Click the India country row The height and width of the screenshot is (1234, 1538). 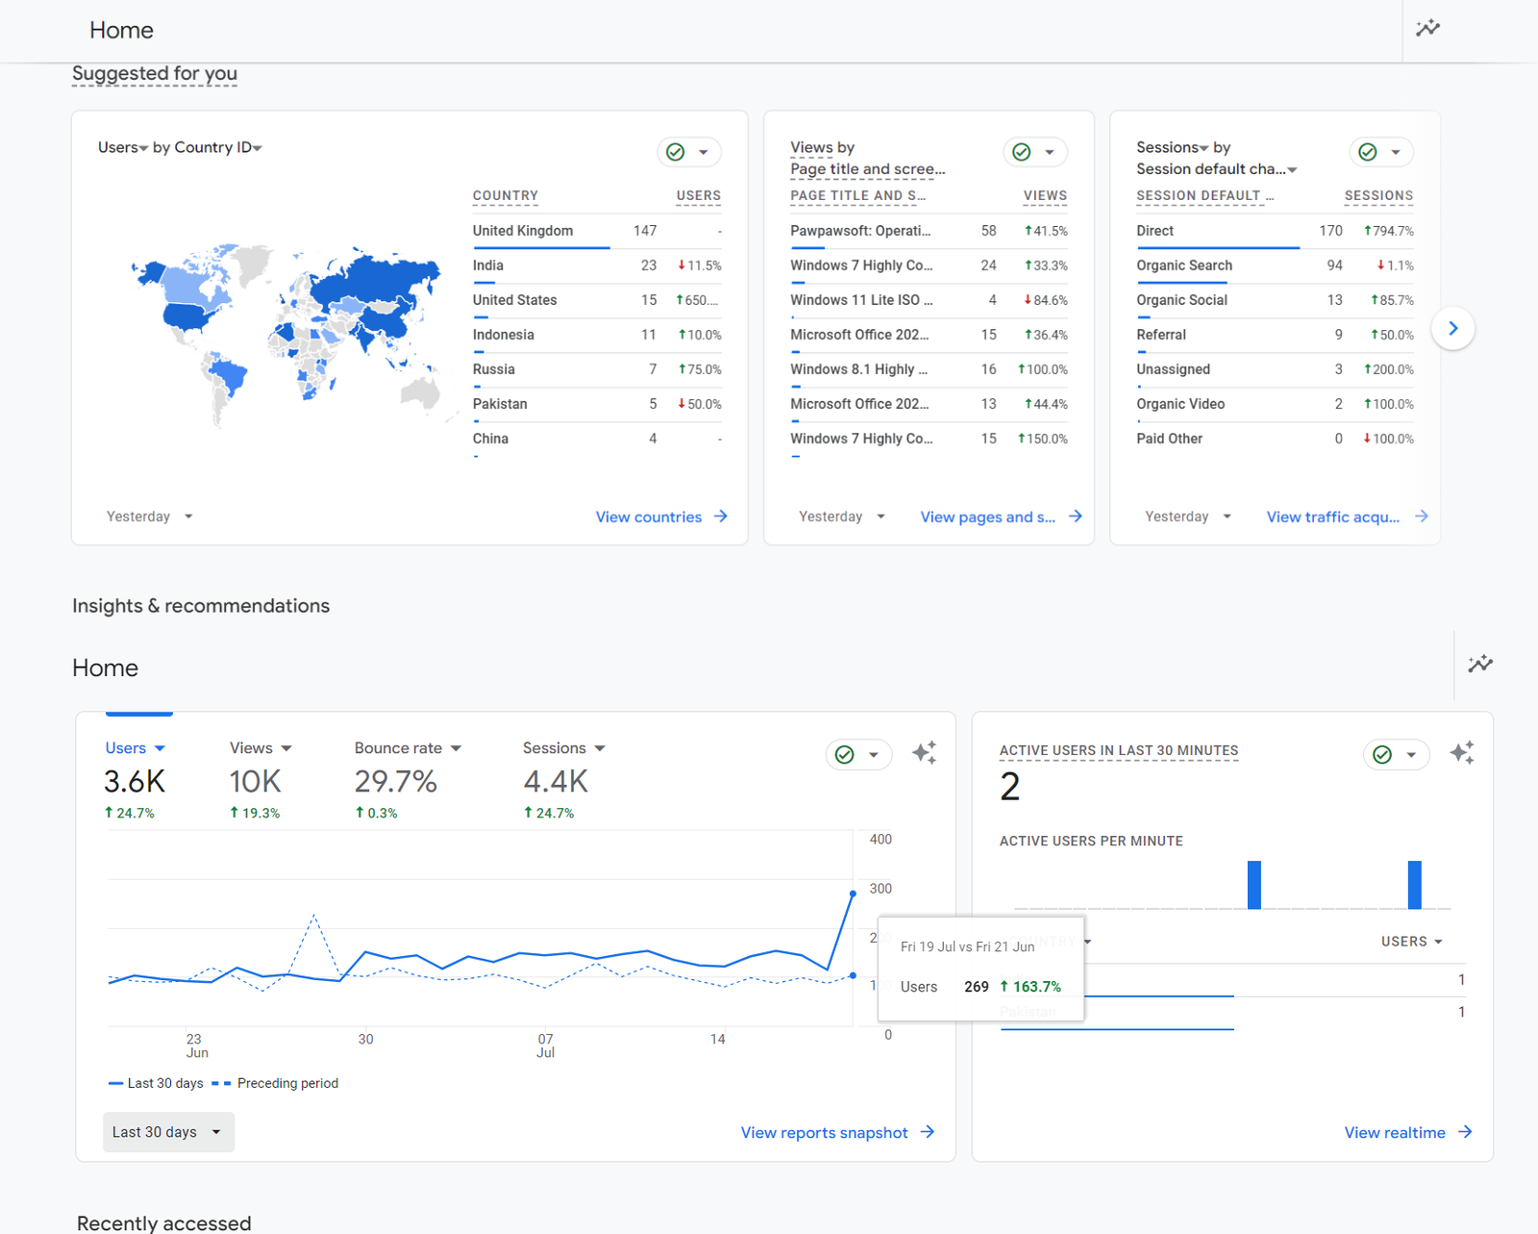[x=597, y=265]
